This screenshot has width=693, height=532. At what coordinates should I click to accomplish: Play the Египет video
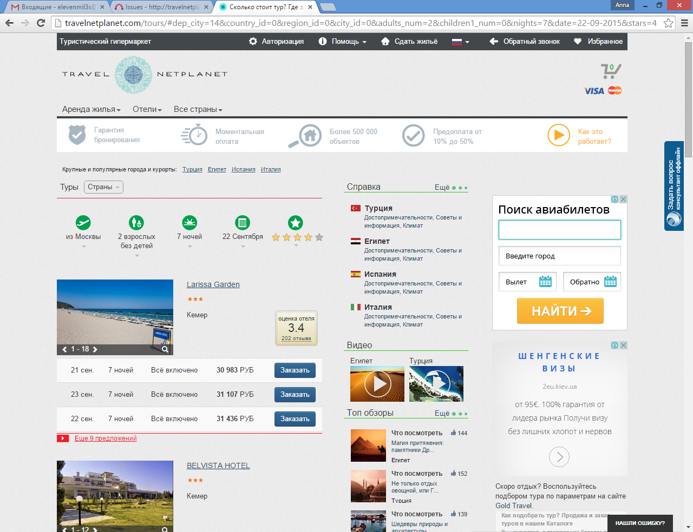click(377, 384)
